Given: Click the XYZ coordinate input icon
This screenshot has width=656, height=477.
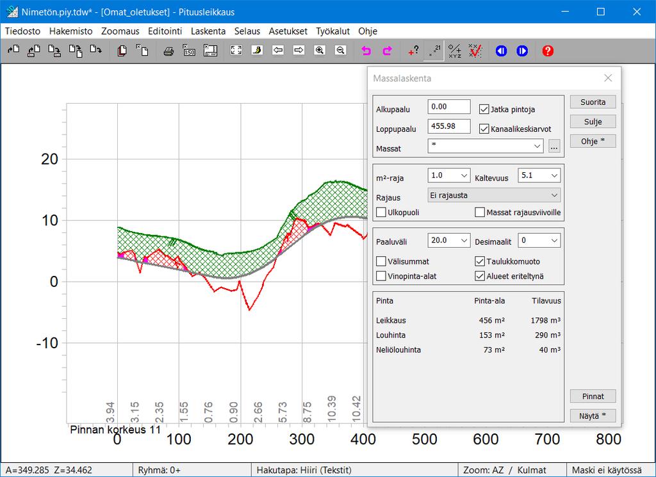Looking at the screenshot, I should click(x=455, y=51).
